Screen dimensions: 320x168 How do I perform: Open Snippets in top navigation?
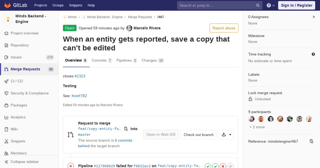[75, 5]
